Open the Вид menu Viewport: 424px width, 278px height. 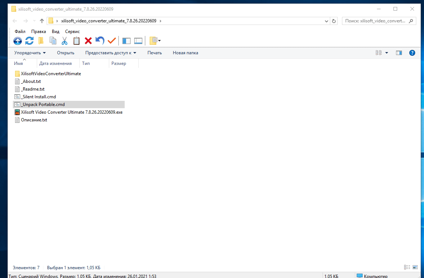(56, 32)
